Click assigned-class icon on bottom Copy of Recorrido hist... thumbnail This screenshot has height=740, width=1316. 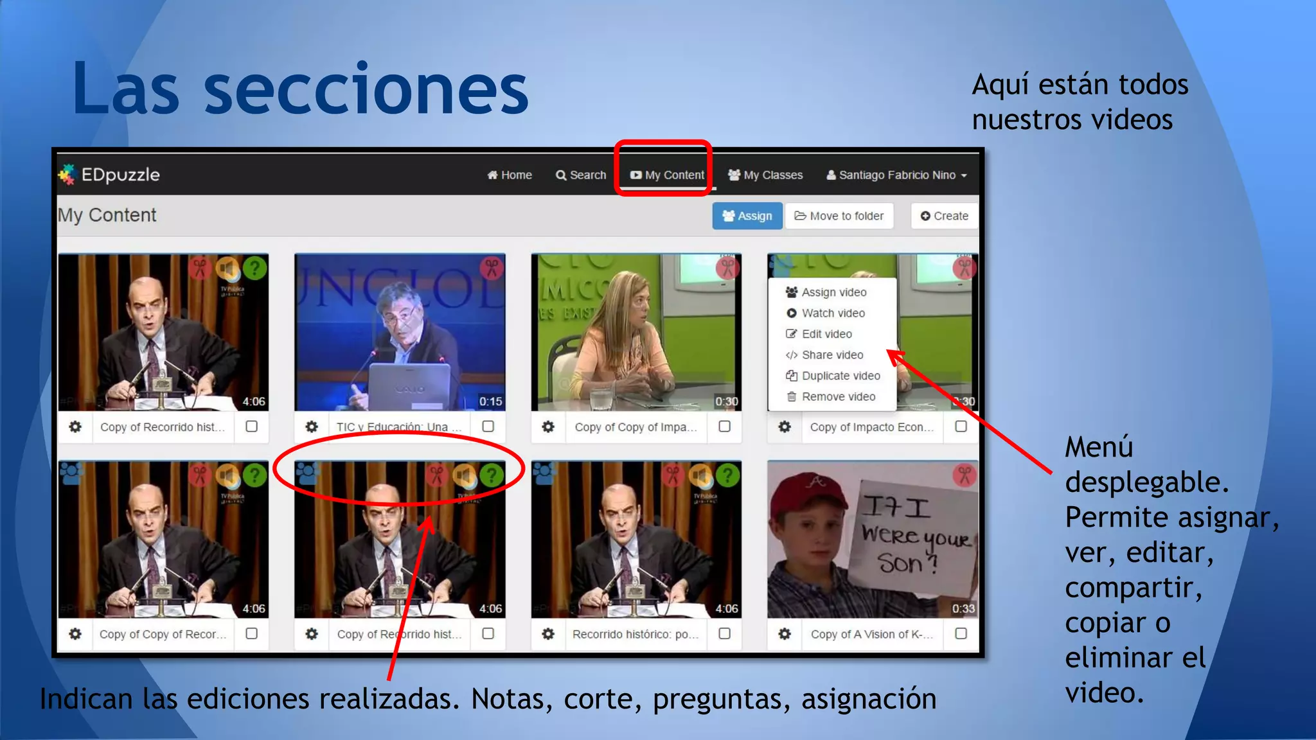[x=308, y=474]
